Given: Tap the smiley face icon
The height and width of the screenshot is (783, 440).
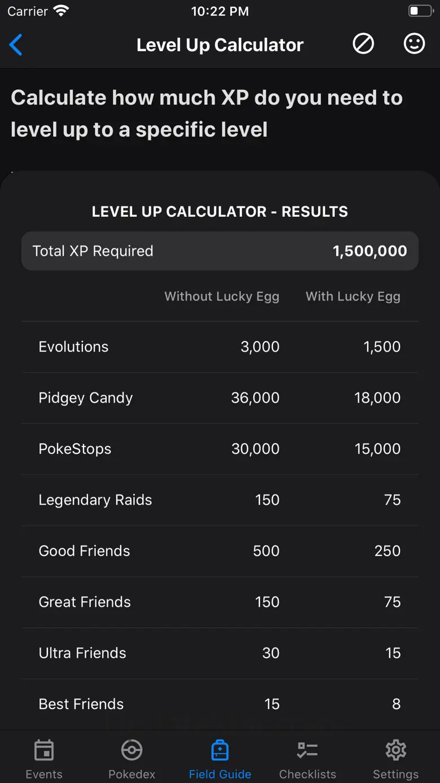Looking at the screenshot, I should pyautogui.click(x=414, y=43).
